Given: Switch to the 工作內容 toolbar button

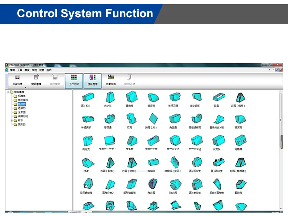Looking at the screenshot, I should 74,81.
